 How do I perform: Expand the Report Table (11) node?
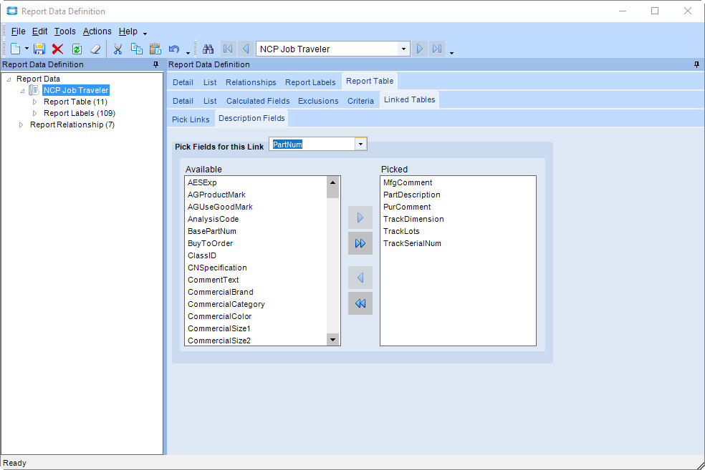point(34,102)
